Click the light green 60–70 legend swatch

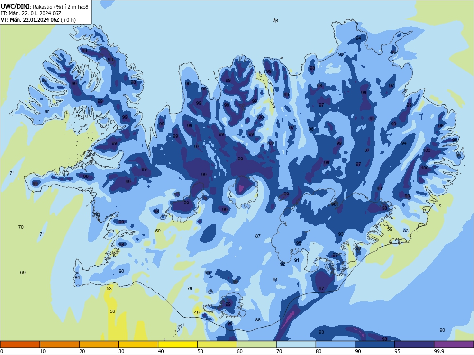click(256, 345)
